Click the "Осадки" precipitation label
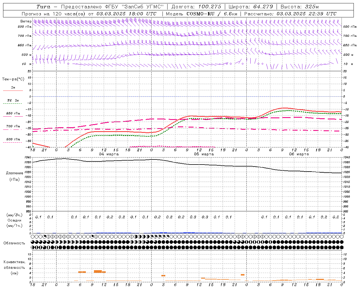 coord(15,220)
